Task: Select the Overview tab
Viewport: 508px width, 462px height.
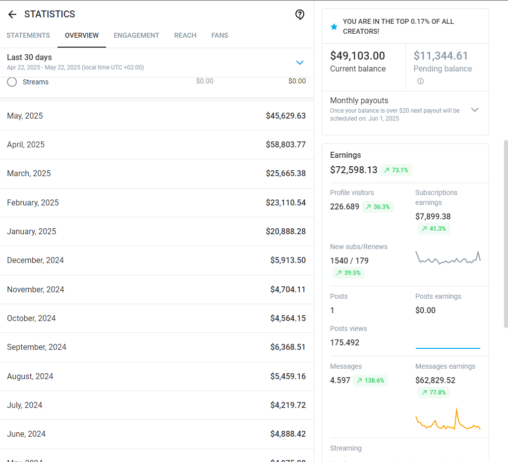Action: pos(82,35)
